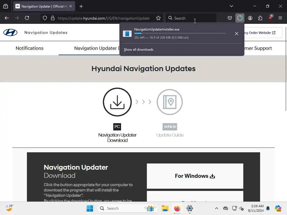
Task: Open the Extensions puzzle icon
Action: pyautogui.click(x=260, y=18)
